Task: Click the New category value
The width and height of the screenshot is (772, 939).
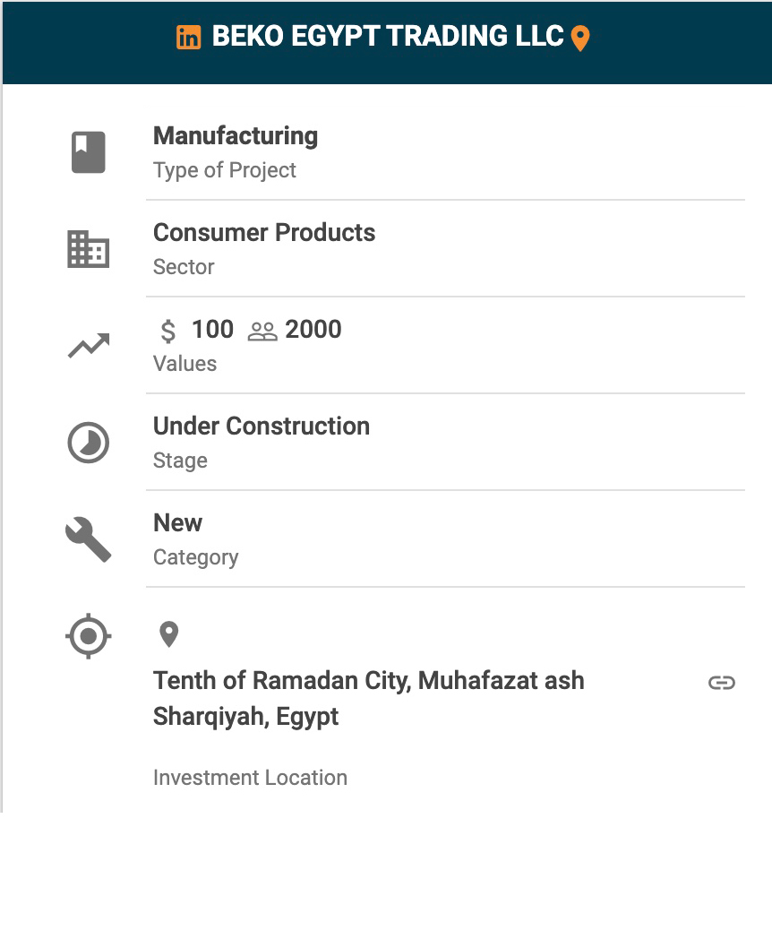Action: pos(178,523)
